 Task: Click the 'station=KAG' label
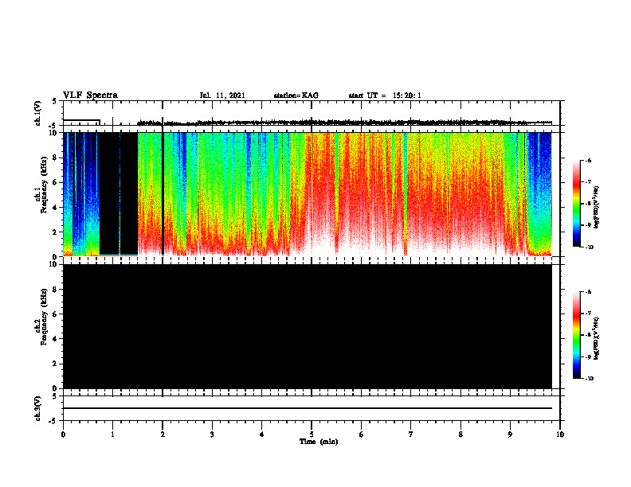[x=296, y=95]
